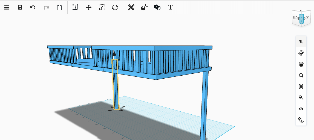This screenshot has height=140, width=314.
Task: Click the RIGHT face of the view cube
Action: tap(307, 18)
